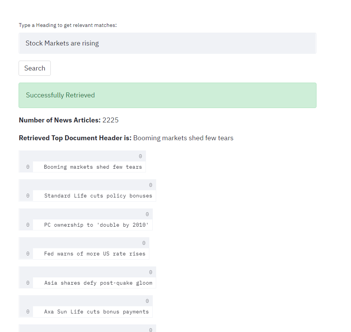Click column header 0 above "Asia shares" cell
This screenshot has width=351, height=332.
pyautogui.click(x=150, y=272)
